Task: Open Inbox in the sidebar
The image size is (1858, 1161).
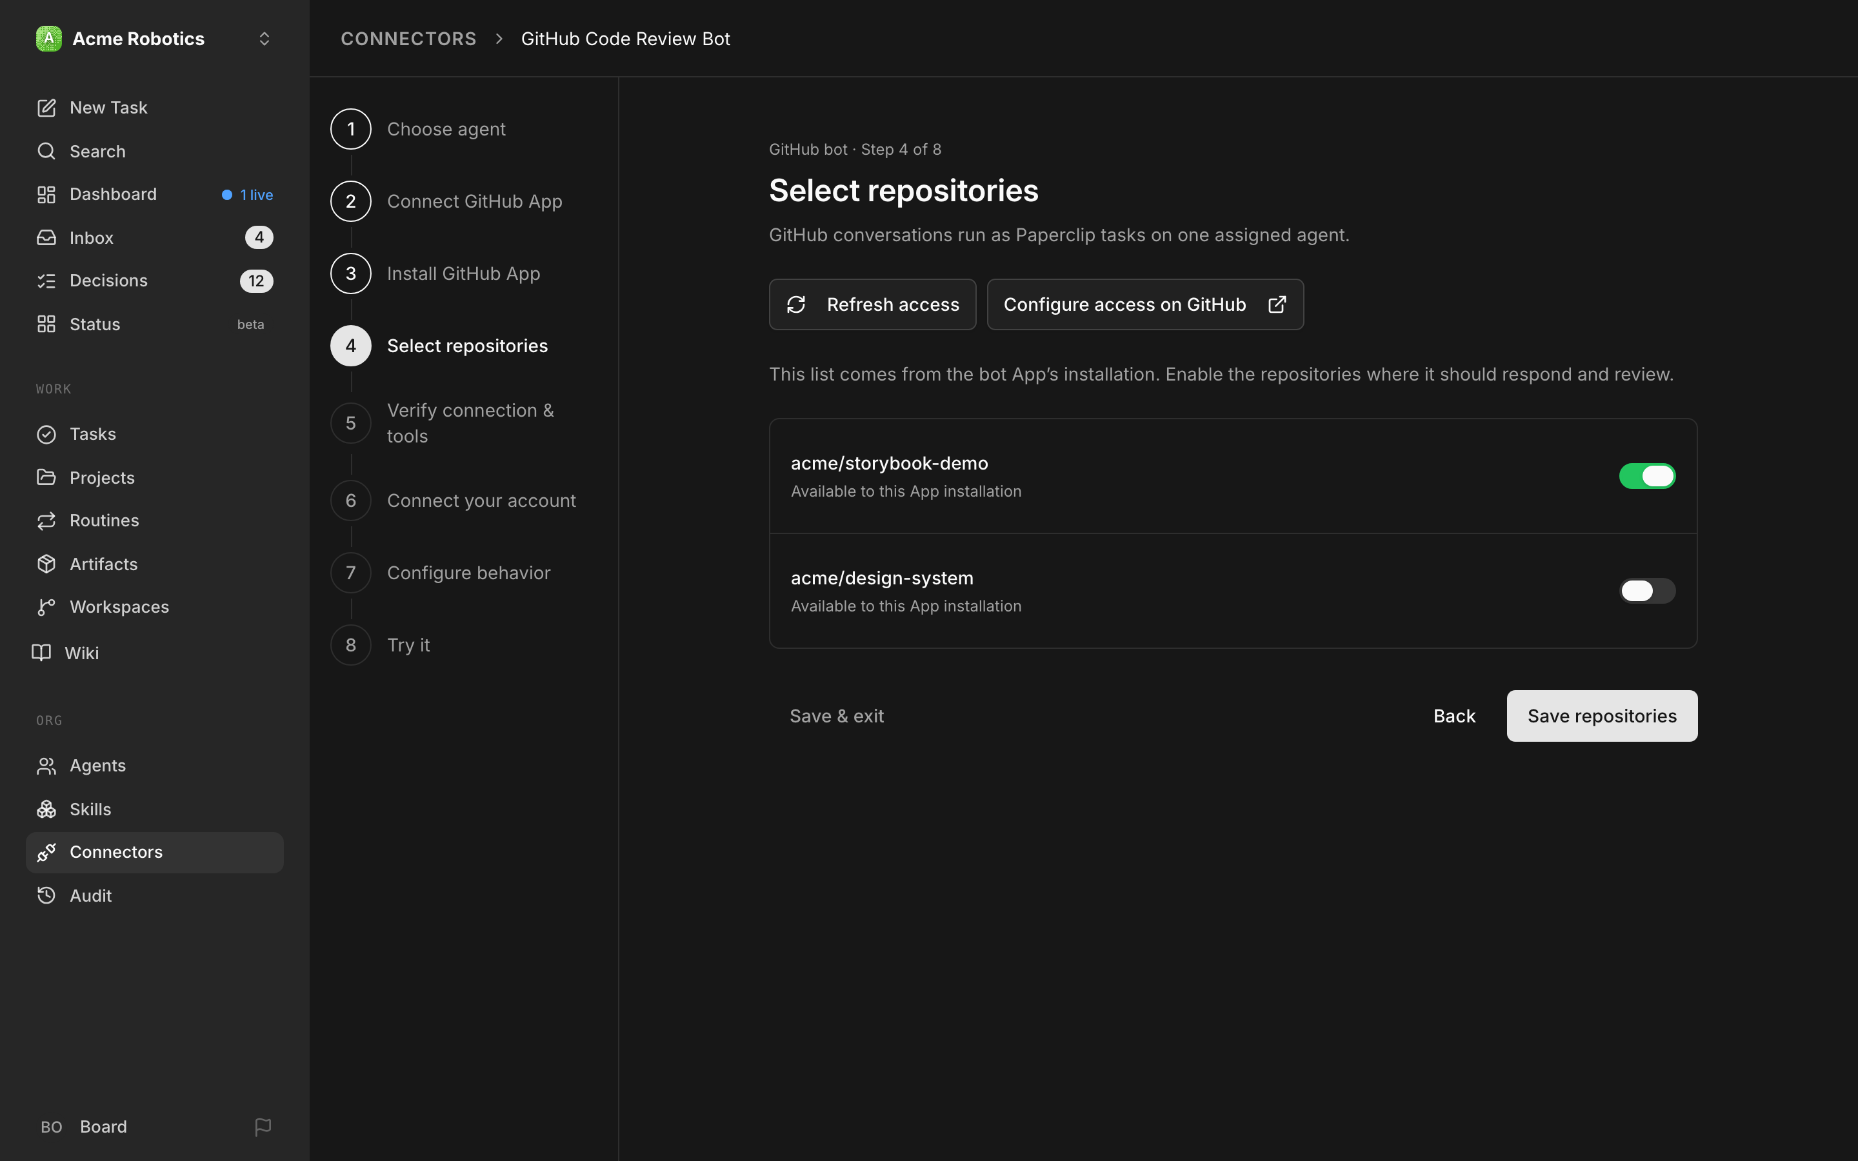Action: [154, 238]
